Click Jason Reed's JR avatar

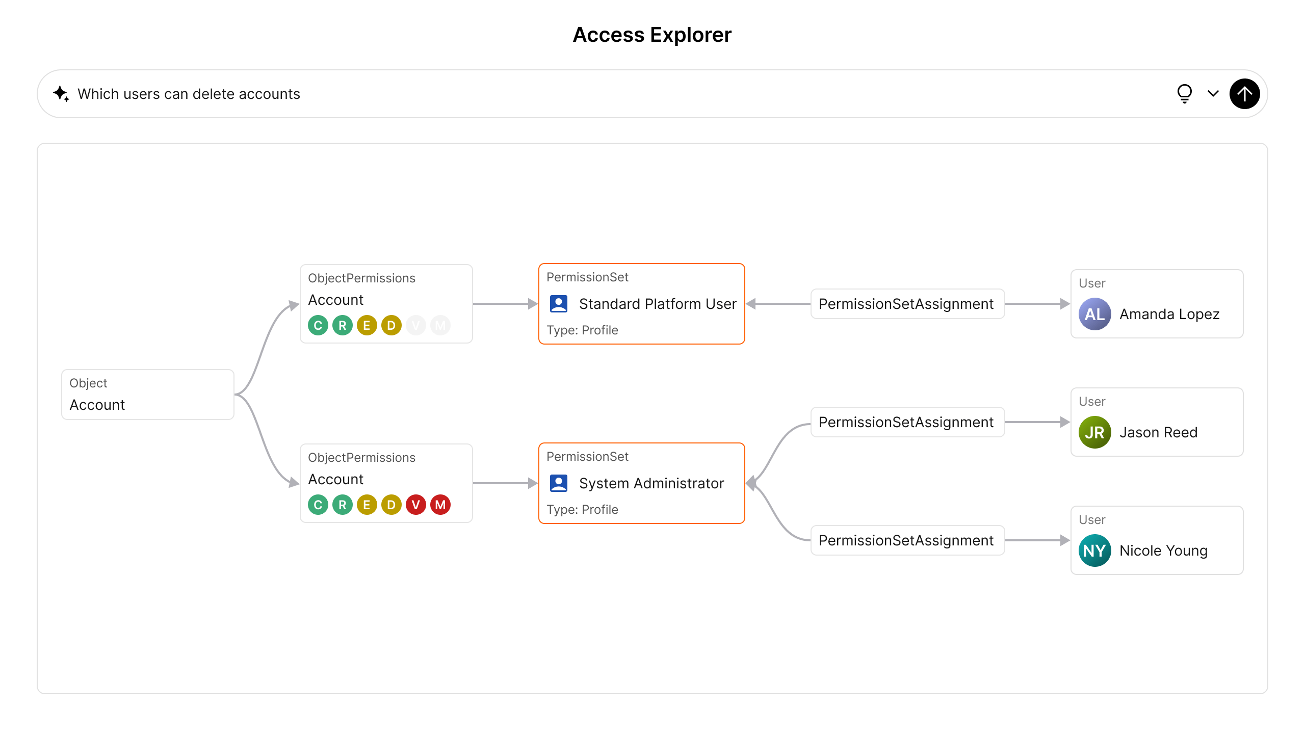click(1094, 432)
